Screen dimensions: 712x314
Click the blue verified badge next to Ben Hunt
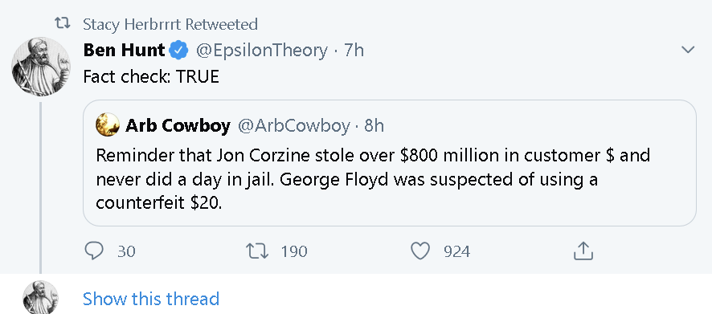pyautogui.click(x=179, y=50)
